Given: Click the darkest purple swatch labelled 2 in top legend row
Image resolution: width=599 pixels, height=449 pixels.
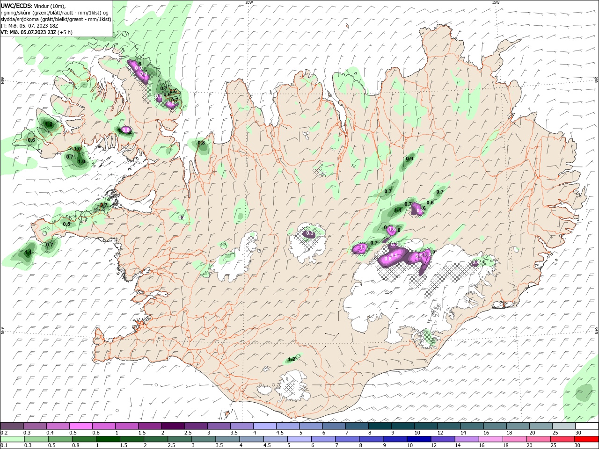Looking at the screenshot, I should point(173,426).
